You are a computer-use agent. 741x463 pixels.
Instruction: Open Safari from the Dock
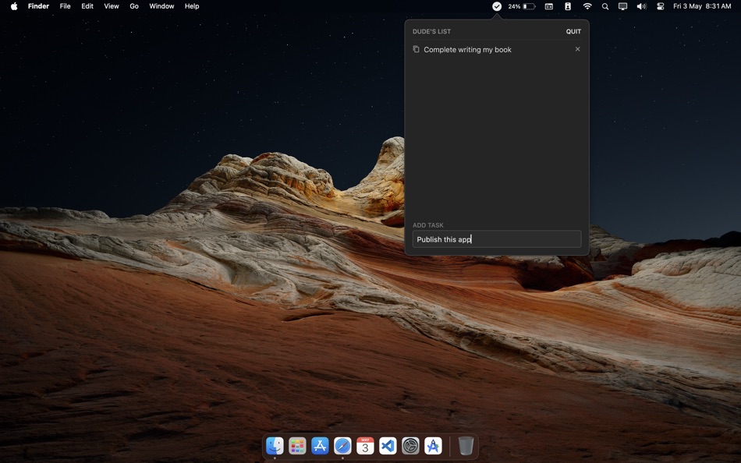coord(342,446)
